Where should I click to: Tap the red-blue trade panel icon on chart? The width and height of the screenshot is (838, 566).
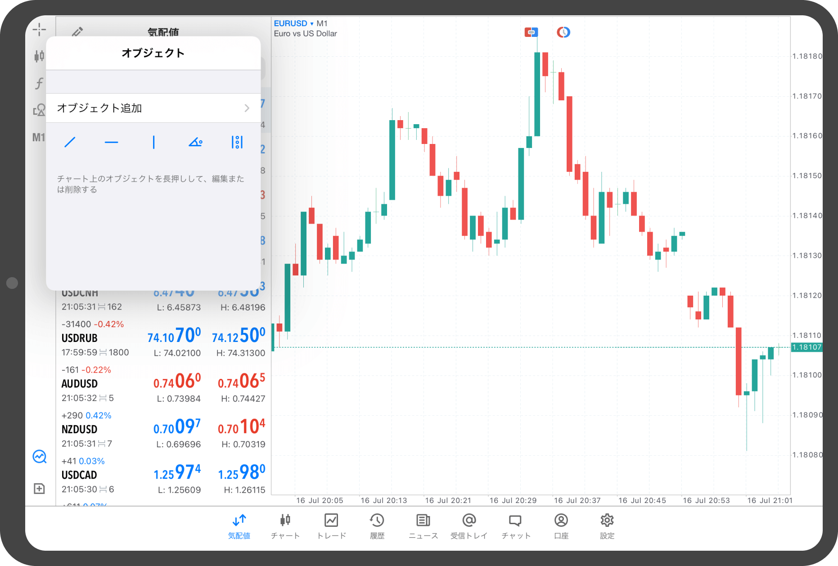click(x=531, y=32)
